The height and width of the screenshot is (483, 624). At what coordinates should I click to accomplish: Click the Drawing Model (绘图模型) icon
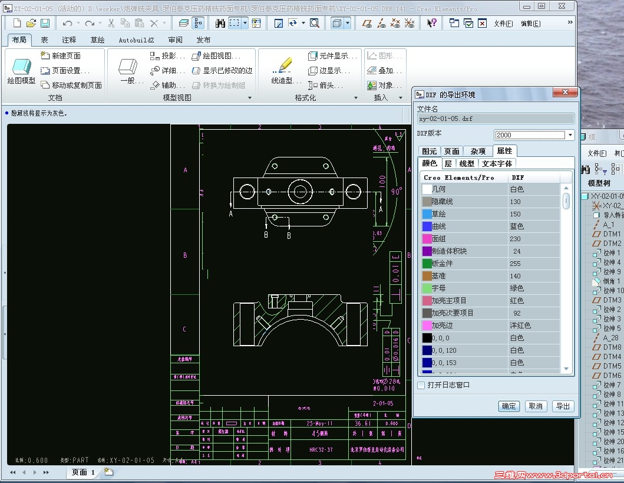(21, 67)
